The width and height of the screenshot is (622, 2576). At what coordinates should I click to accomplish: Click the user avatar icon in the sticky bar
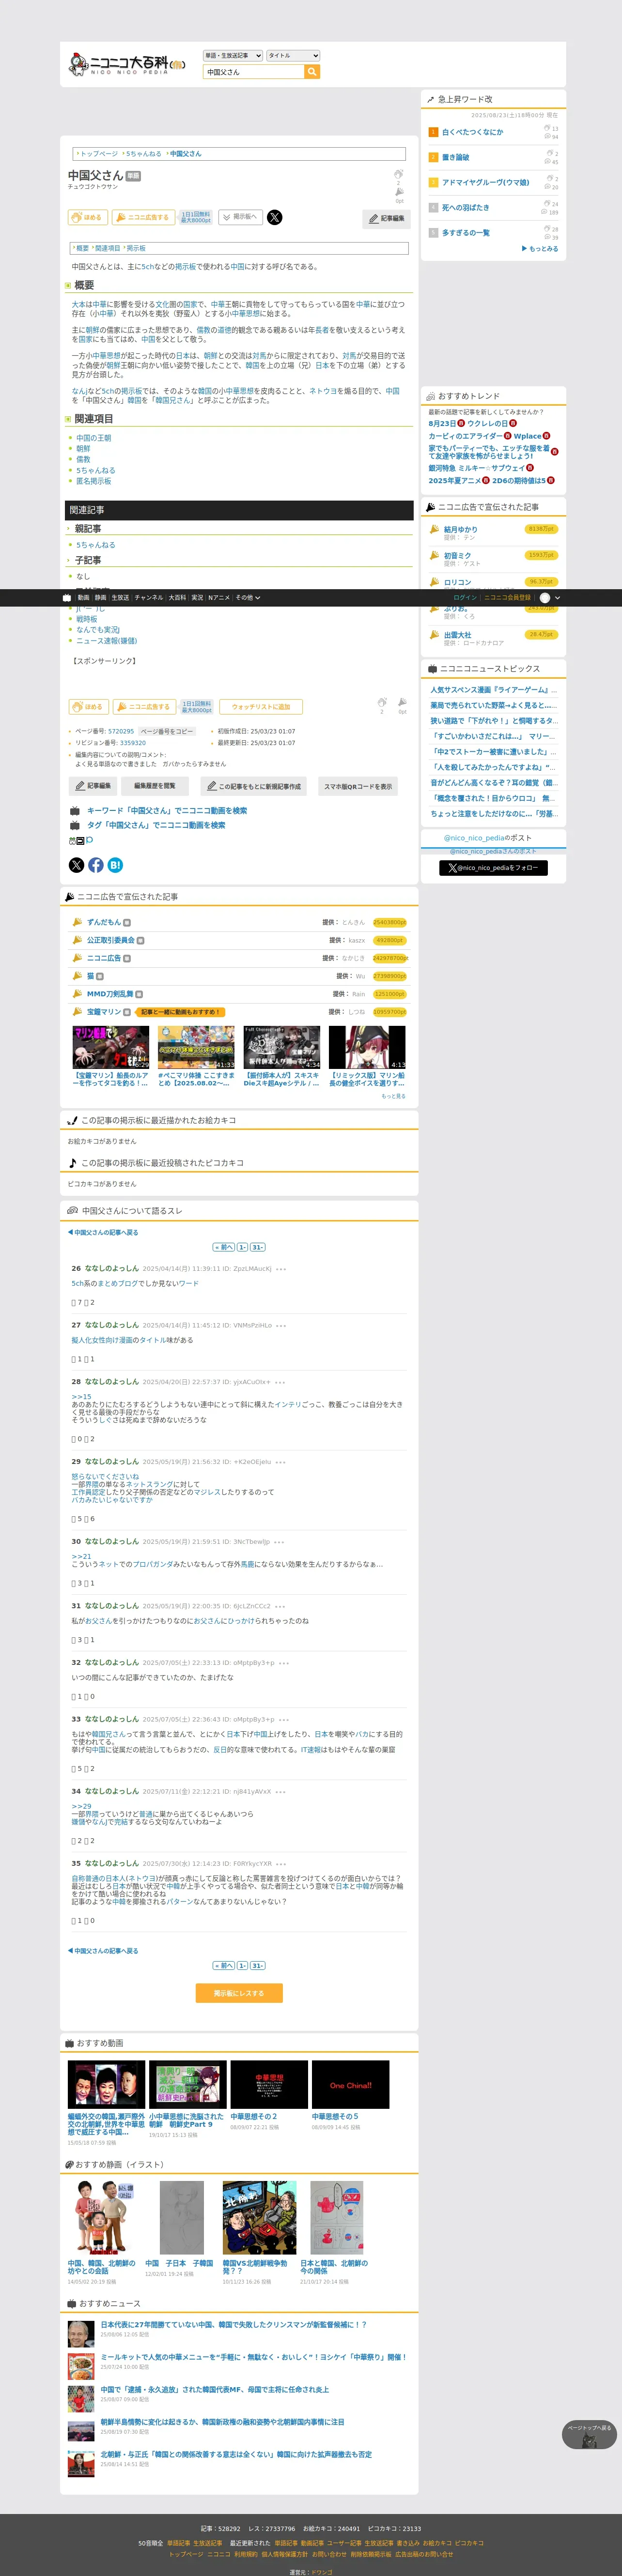click(x=545, y=597)
